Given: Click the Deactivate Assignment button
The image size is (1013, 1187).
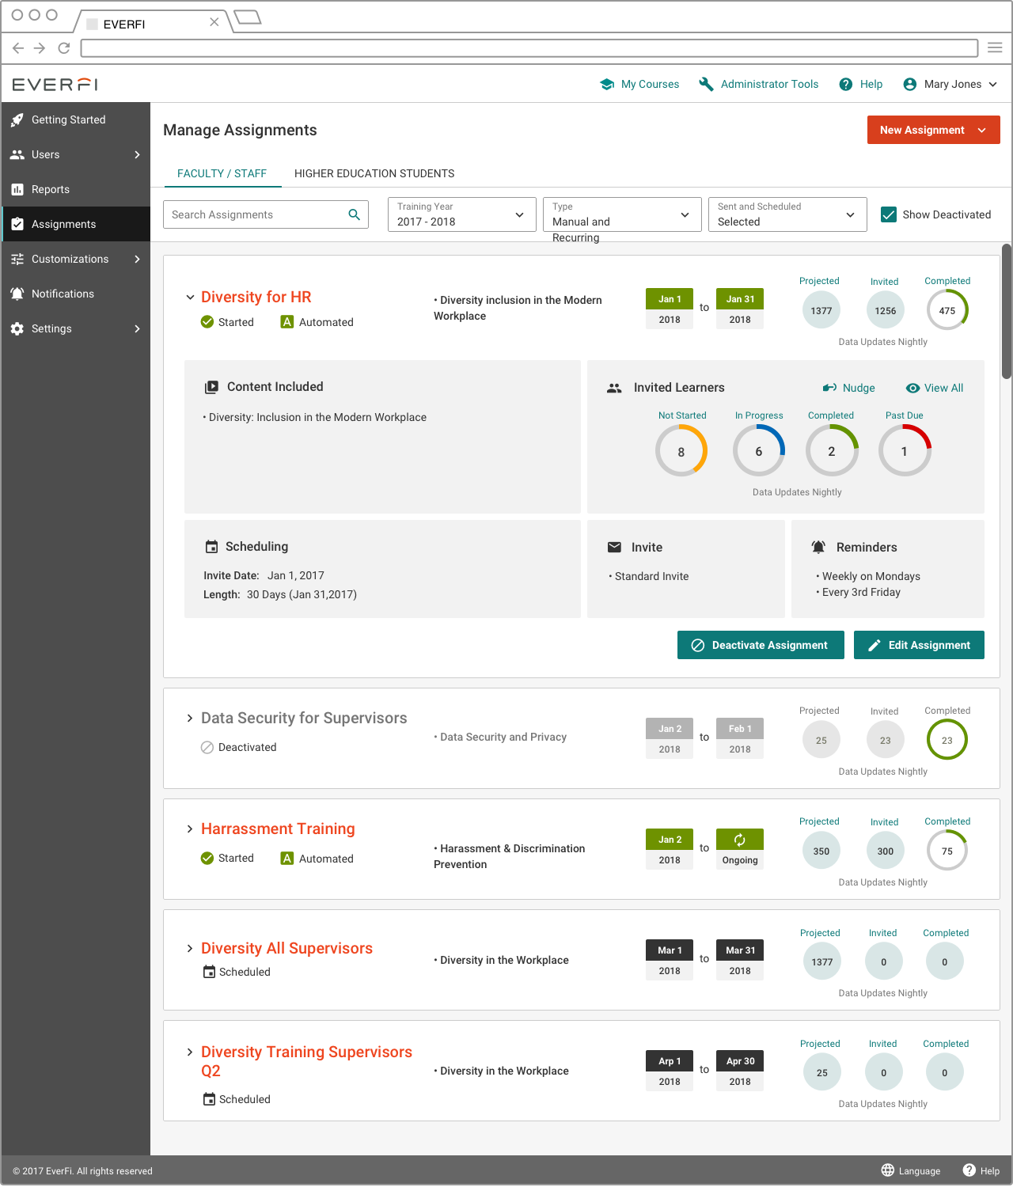Looking at the screenshot, I should point(761,645).
